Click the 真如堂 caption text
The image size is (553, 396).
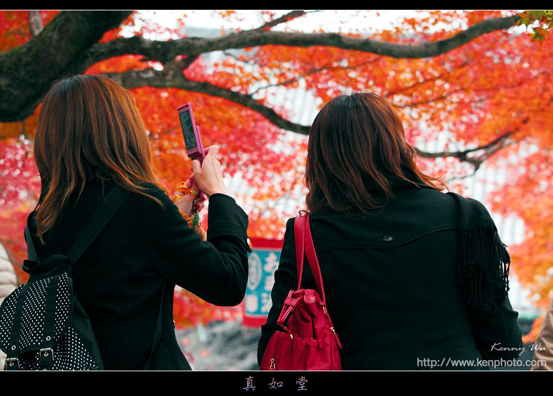(275, 383)
